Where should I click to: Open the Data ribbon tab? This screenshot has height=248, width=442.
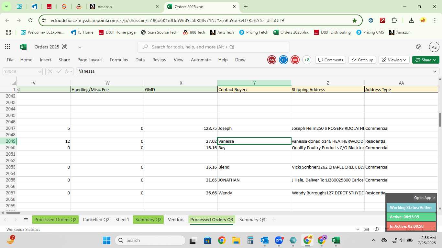tap(140, 60)
